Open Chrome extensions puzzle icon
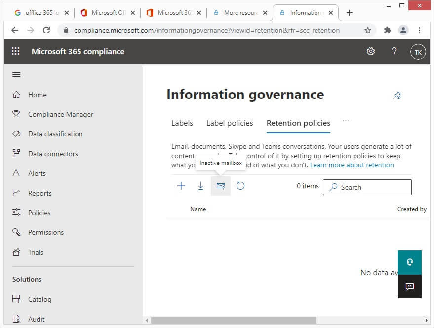This screenshot has width=434, height=328. (387, 30)
